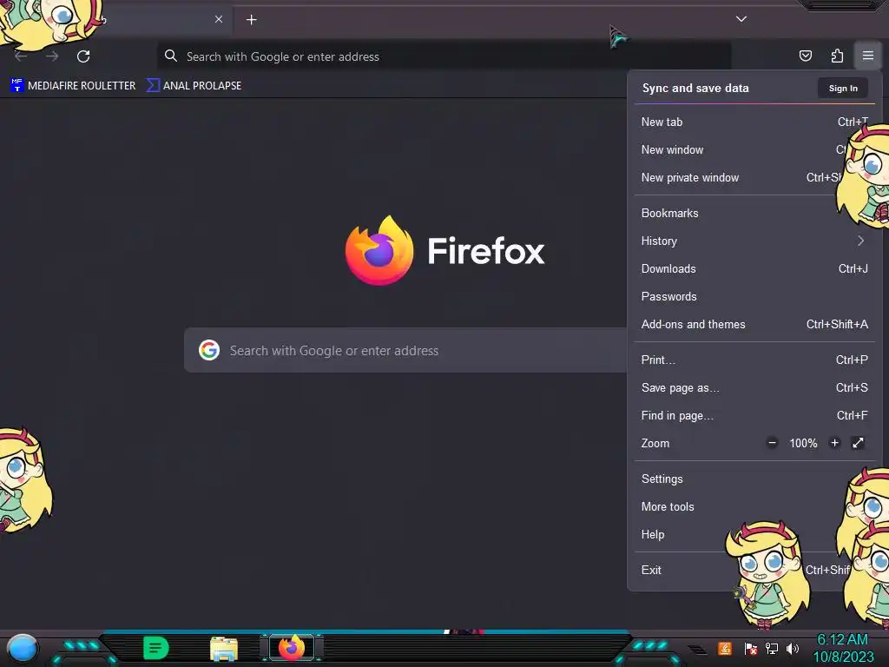The width and height of the screenshot is (889, 667).
Task: Click the orange Java tray icon
Action: [724, 648]
